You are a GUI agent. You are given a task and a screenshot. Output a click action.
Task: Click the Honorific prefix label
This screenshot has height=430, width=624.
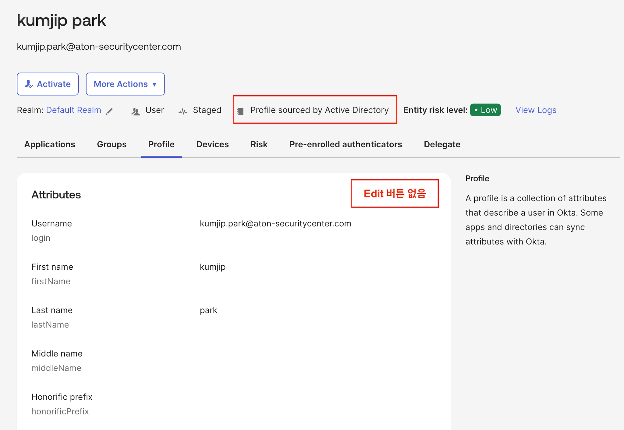tap(62, 397)
